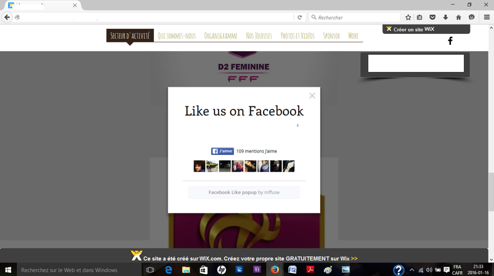Click the Firefox Hello chat smiley icon
494x276 pixels.
pyautogui.click(x=471, y=17)
